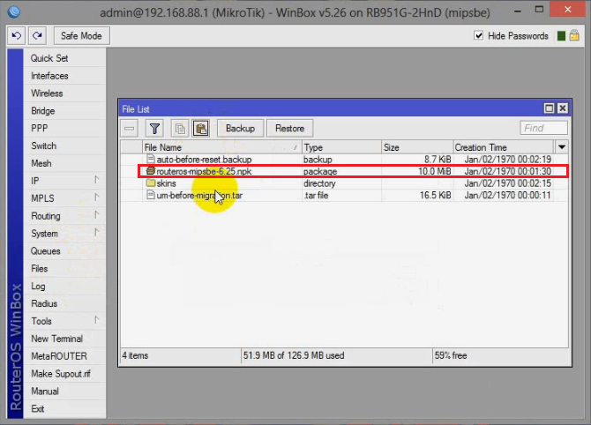
Task: Click Make Supout.rif in sidebar
Action: point(64,374)
